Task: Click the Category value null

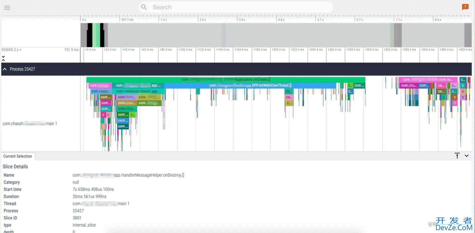Action: click(x=76, y=182)
